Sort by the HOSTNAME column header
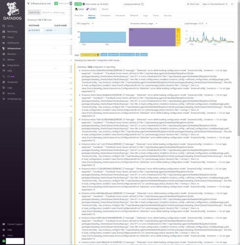The image size is (240, 245). [34, 25]
